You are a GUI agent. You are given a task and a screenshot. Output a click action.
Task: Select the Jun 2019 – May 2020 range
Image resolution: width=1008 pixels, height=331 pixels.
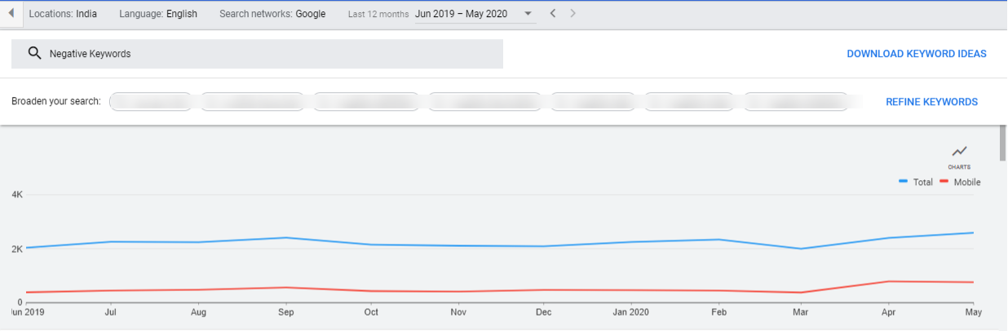(x=462, y=14)
